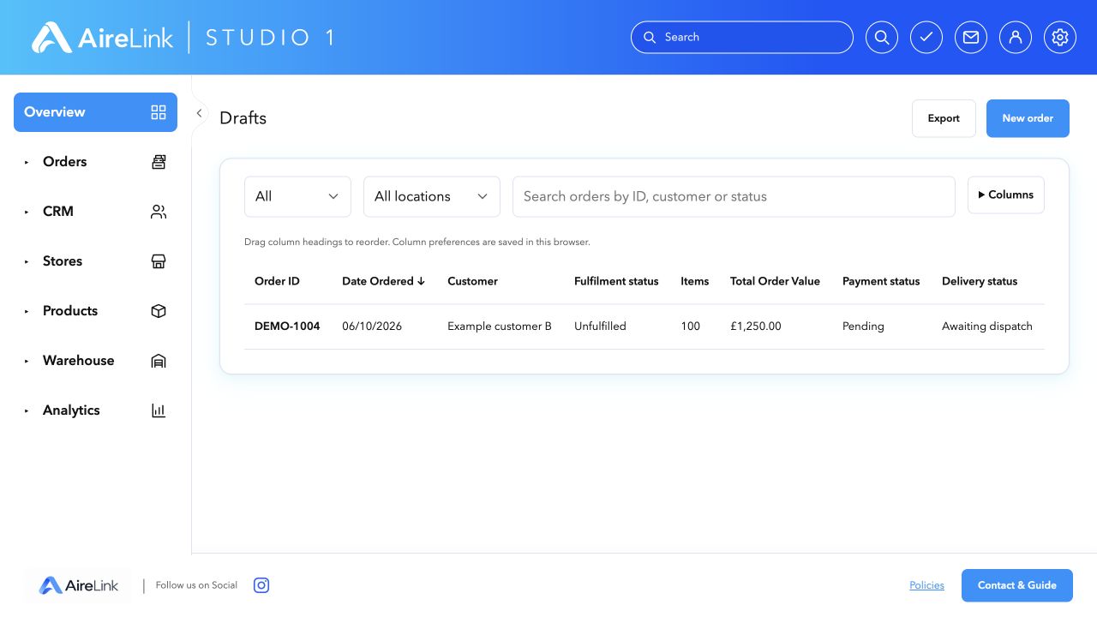Open the checkmark tasks icon in header

926,38
